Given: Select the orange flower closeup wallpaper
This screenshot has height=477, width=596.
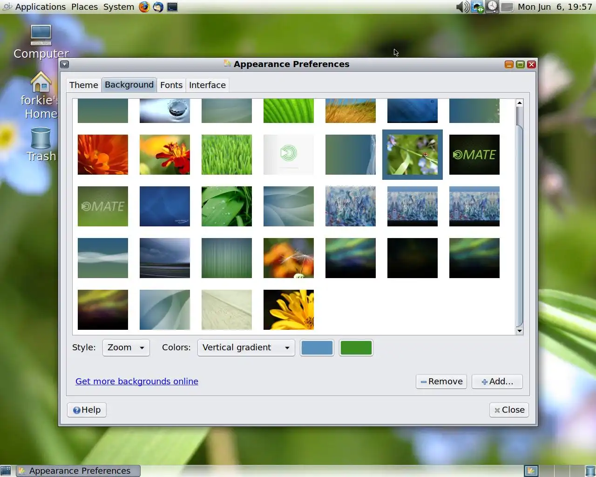Looking at the screenshot, I should coord(103,155).
